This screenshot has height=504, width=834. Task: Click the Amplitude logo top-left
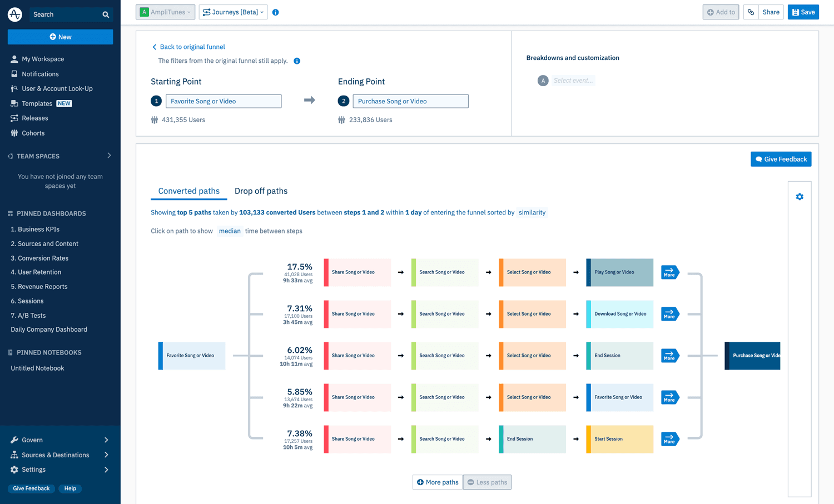(x=14, y=14)
